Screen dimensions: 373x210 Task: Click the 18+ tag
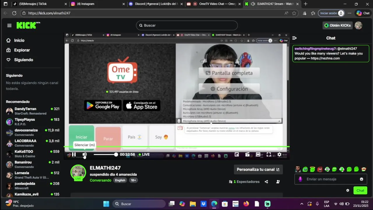click(x=133, y=180)
